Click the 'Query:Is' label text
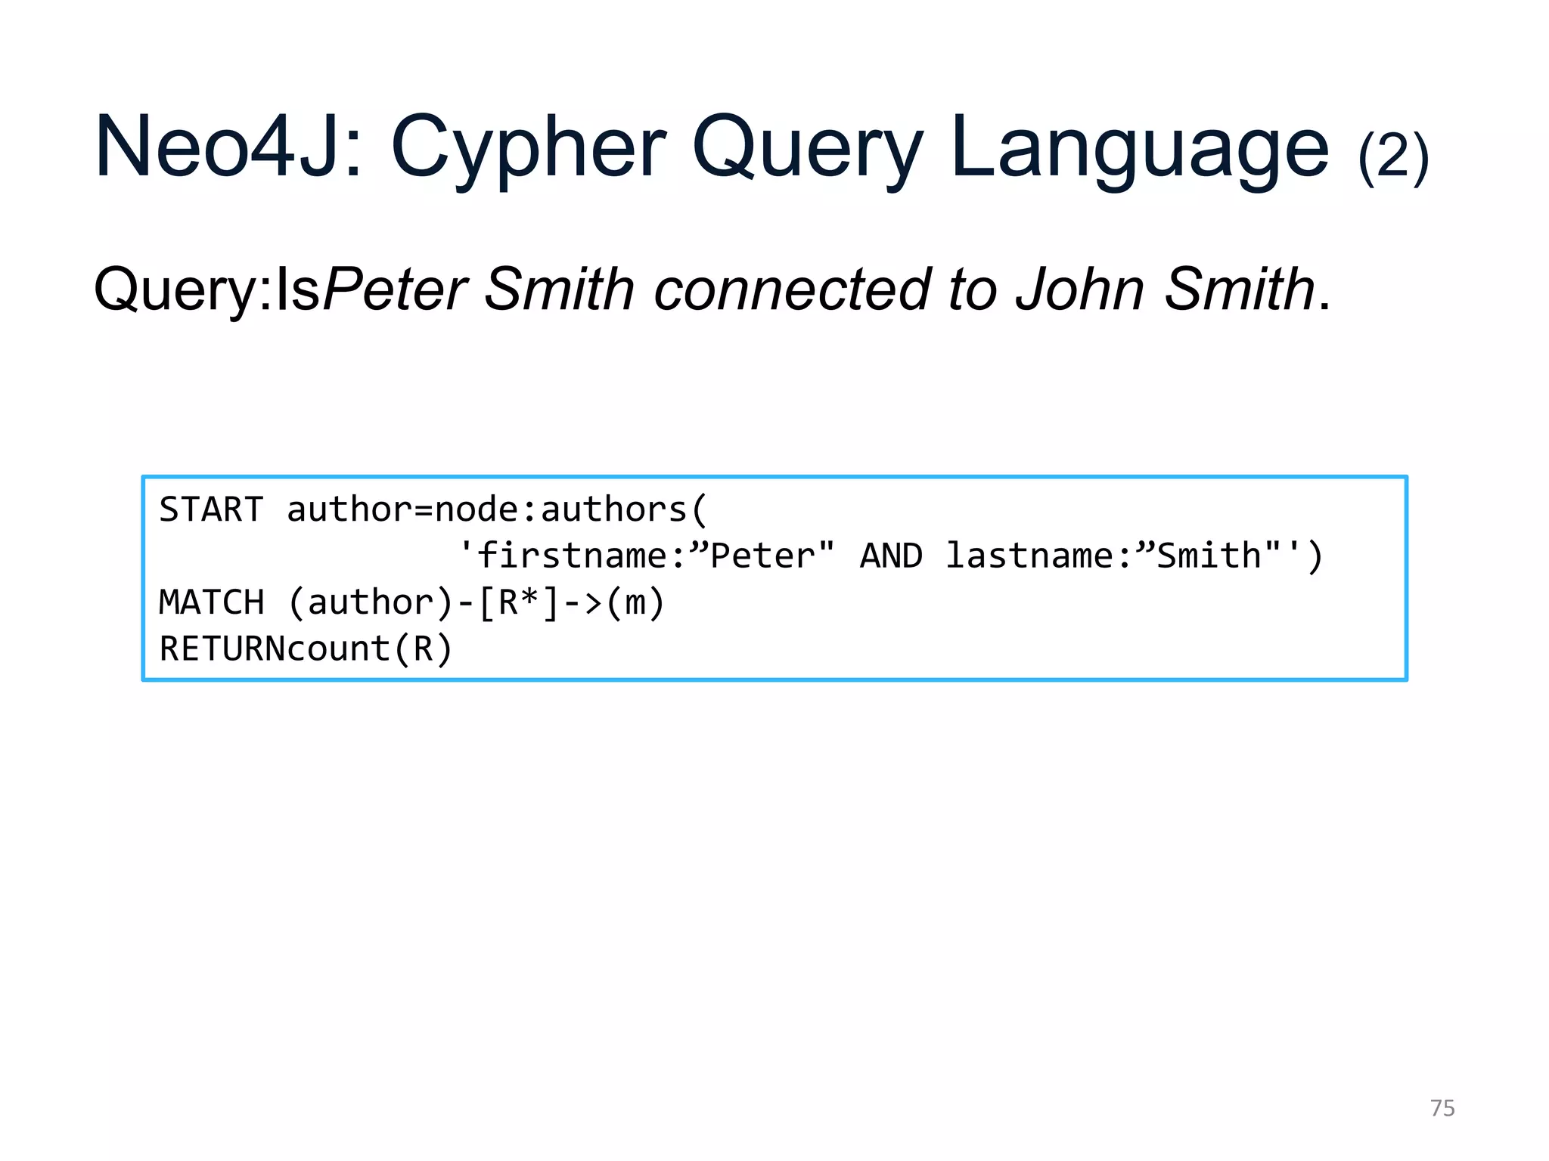The width and height of the screenshot is (1549, 1161). (208, 291)
